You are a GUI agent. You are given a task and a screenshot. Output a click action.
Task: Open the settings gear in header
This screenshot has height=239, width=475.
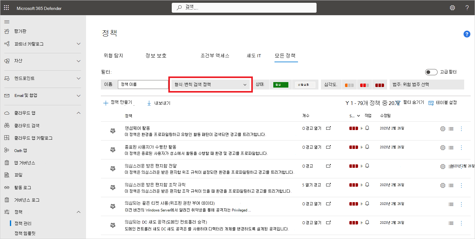[452, 8]
